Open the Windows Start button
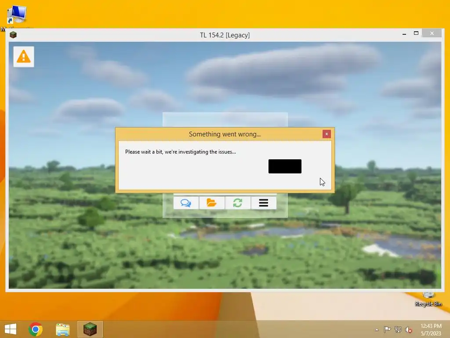The height and width of the screenshot is (338, 450). [x=11, y=329]
